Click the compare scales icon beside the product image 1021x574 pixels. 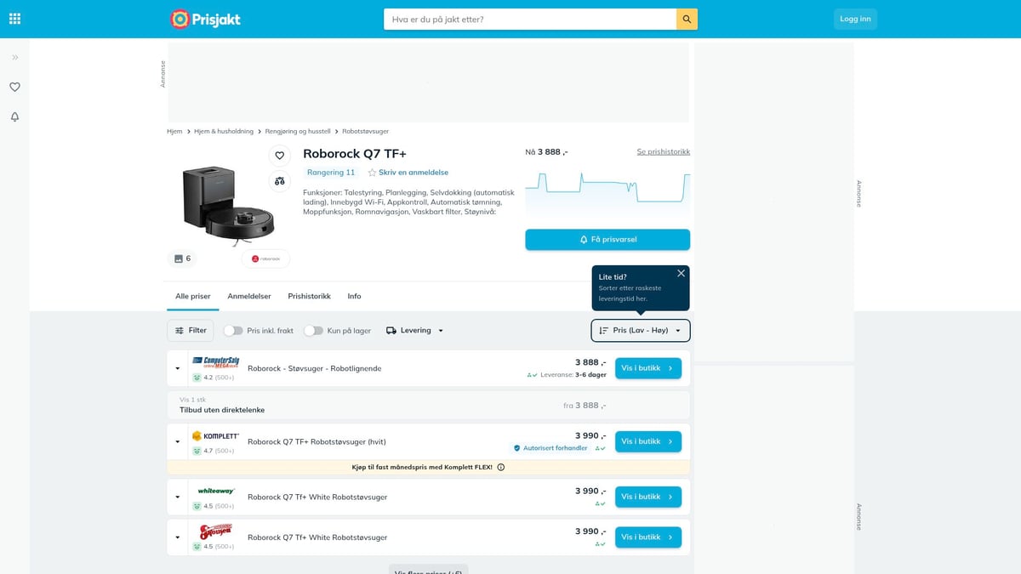pos(280,181)
